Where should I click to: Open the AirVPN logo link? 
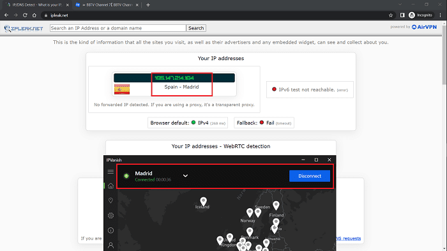(x=424, y=27)
